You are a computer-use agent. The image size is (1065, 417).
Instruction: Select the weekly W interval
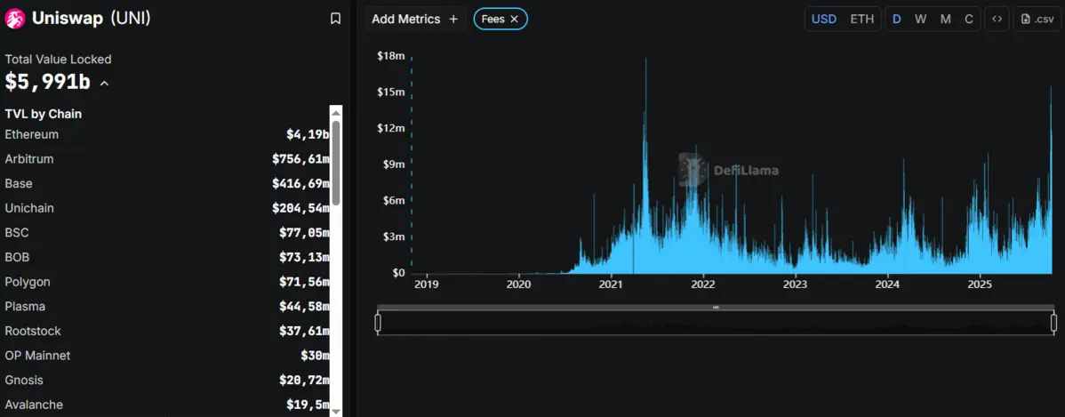[x=920, y=19]
